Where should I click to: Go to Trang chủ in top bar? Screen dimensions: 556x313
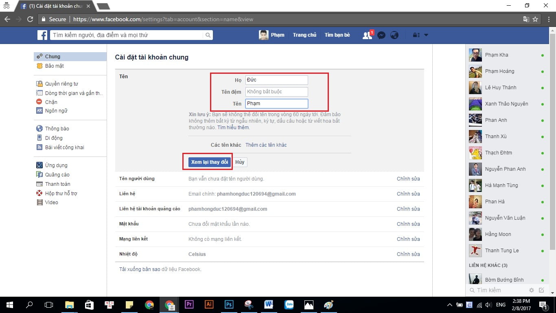tap(304, 35)
